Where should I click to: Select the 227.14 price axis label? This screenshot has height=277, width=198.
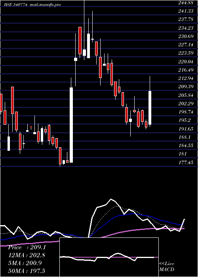click(185, 45)
